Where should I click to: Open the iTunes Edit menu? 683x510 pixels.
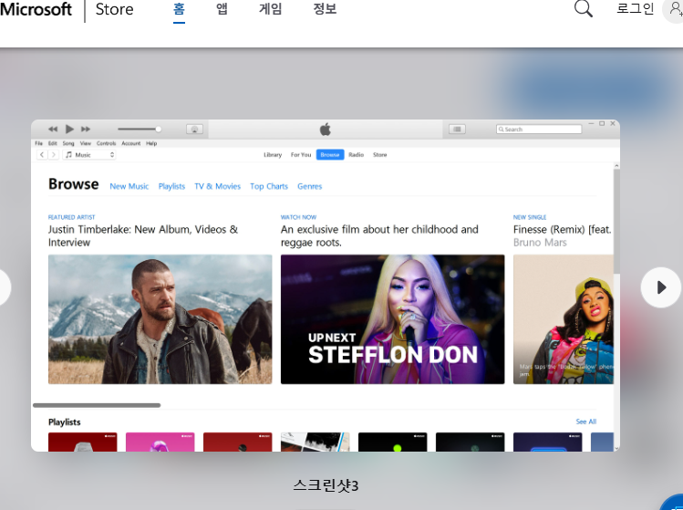point(53,143)
